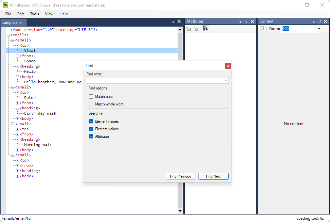330x222 pixels.
Task: Select the Hello heading value row
Action: [30, 71]
